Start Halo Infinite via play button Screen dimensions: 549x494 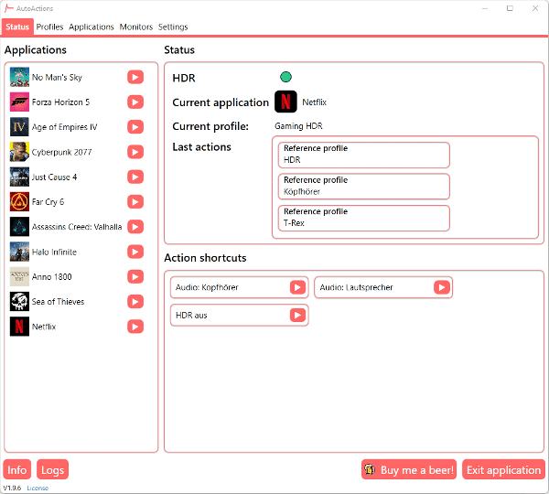[x=135, y=252]
